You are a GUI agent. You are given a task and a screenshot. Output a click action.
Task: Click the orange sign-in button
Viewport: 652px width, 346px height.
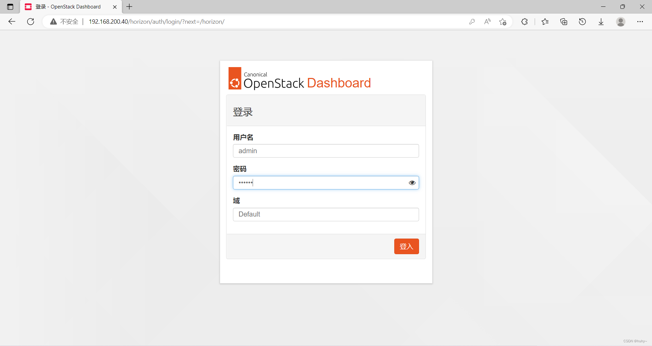[x=406, y=246]
